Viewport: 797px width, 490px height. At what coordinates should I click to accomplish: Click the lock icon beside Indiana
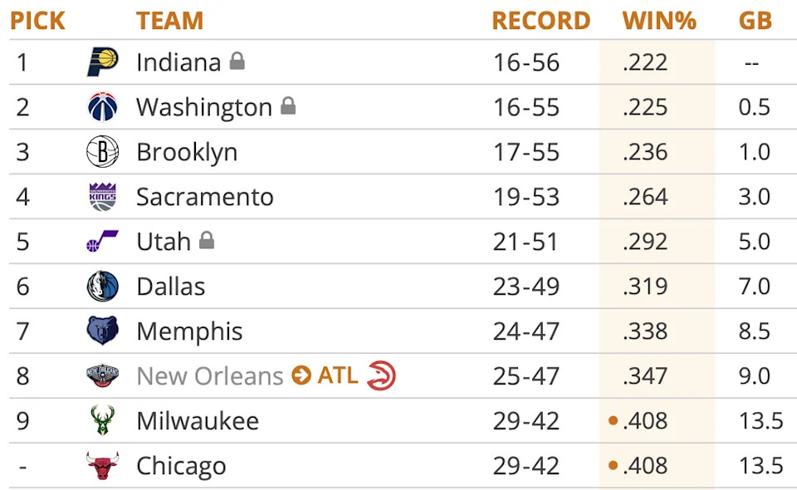[x=237, y=61]
